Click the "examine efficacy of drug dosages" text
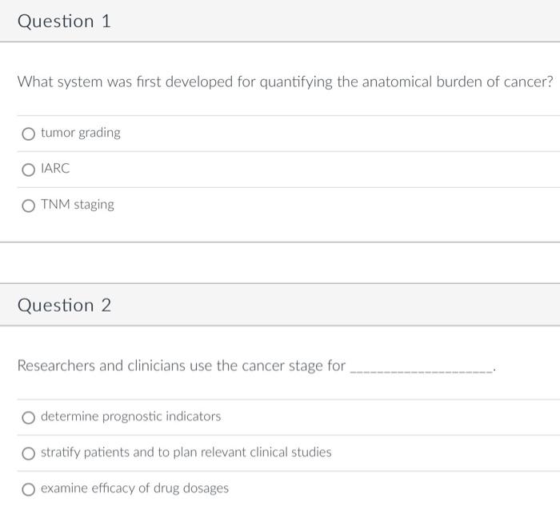 [134, 489]
